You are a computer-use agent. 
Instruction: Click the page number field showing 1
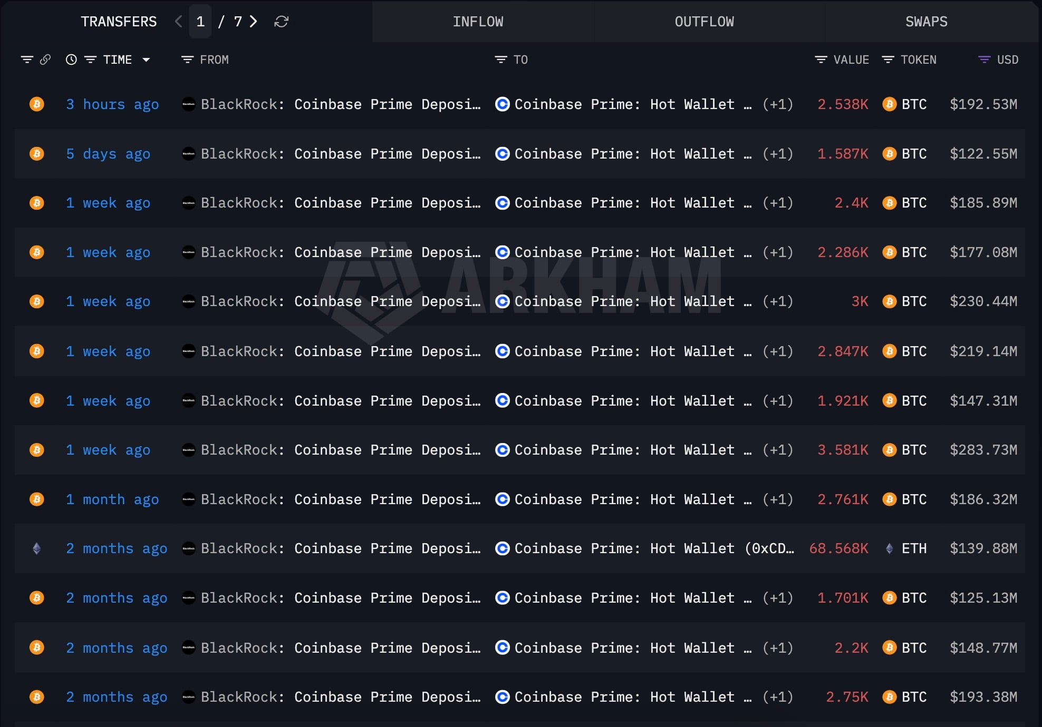click(200, 22)
